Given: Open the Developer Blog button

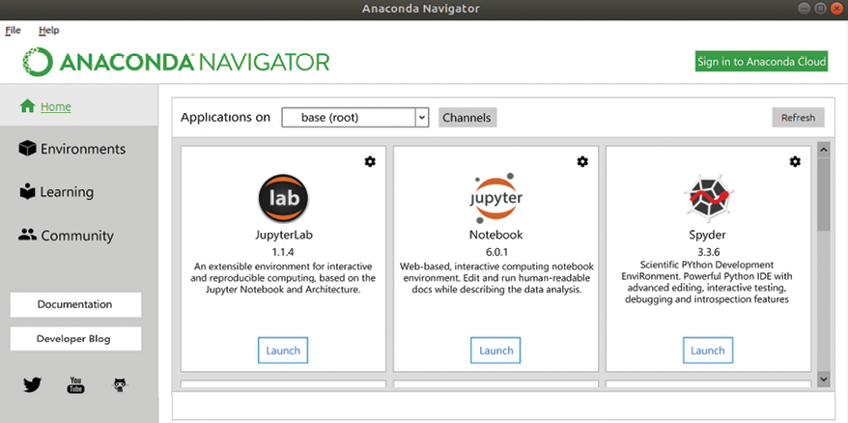Looking at the screenshot, I should pos(75,339).
